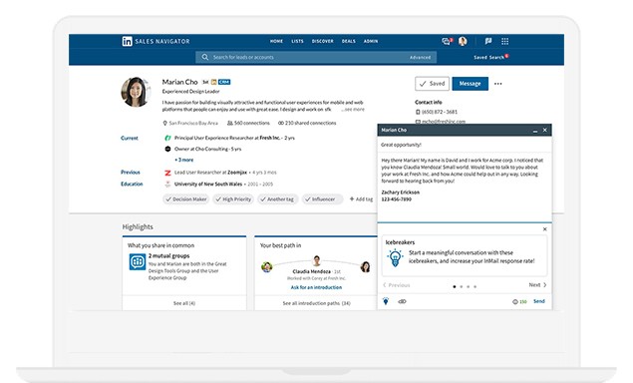
Task: Click the message subject Great opportunity!
Action: point(402,145)
